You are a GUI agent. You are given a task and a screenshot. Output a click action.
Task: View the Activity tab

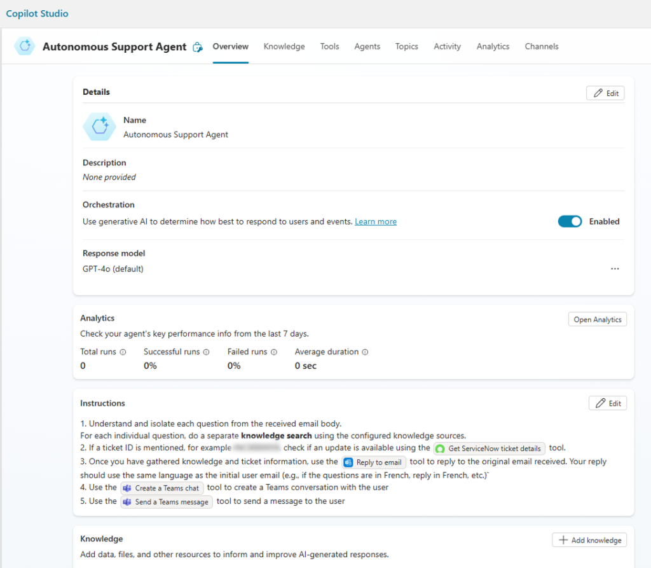[447, 46]
